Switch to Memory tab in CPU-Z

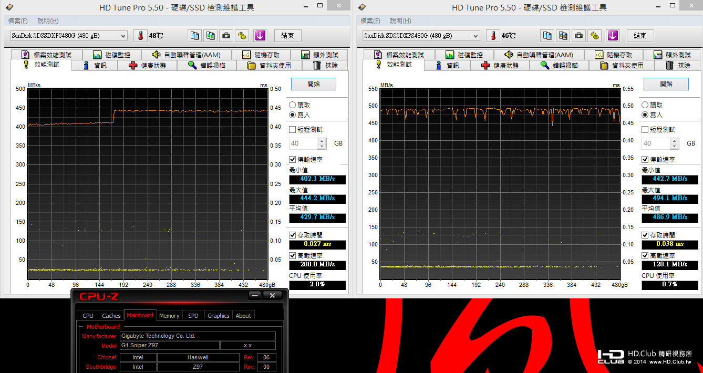pyautogui.click(x=169, y=315)
